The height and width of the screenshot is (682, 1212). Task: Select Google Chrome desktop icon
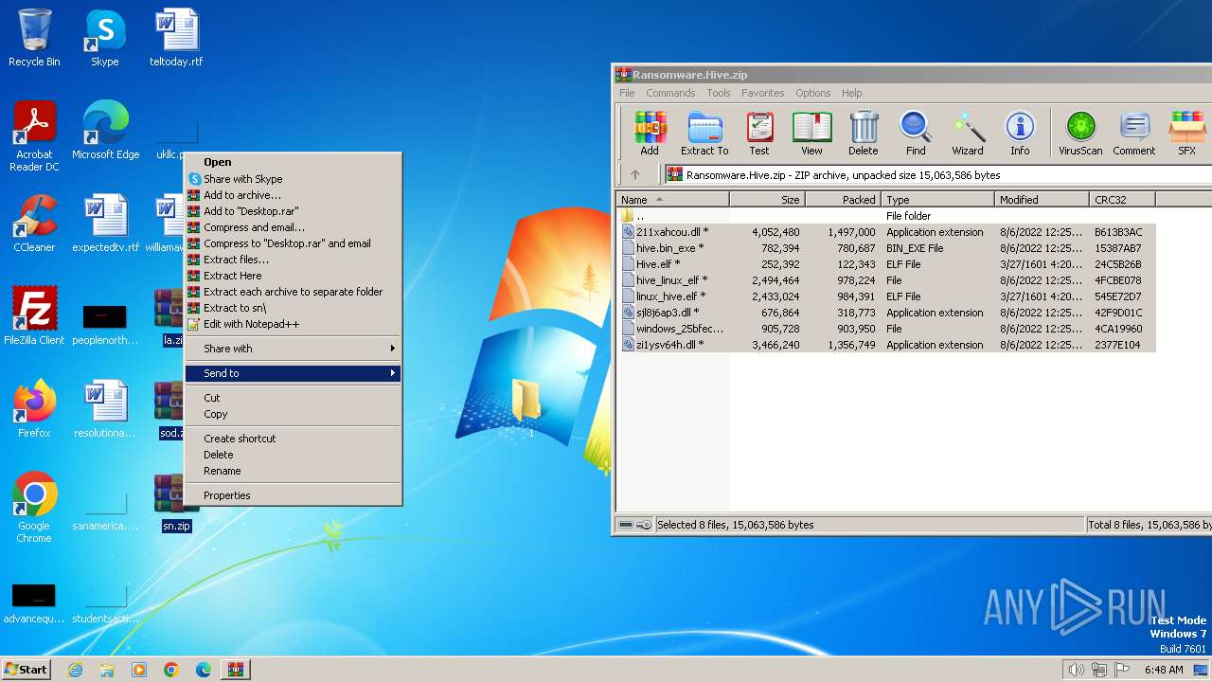pos(34,509)
